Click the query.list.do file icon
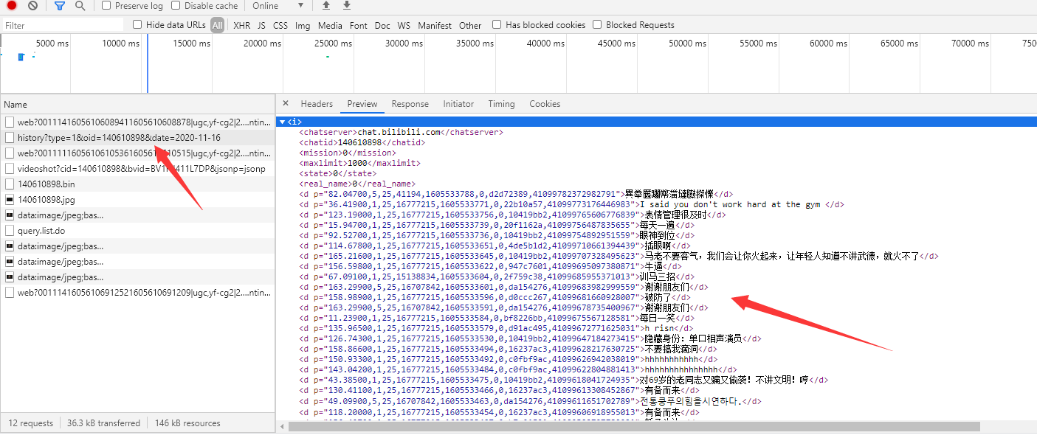Viewport: 1037px width, 438px height. [x=10, y=231]
